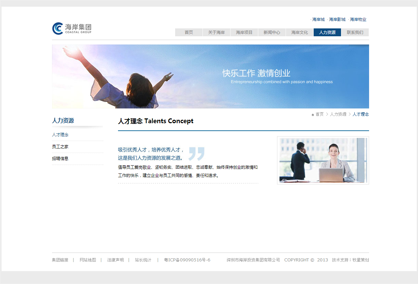Visit the 海岸城 link at top right
This screenshot has width=418, height=284.
coord(317,20)
